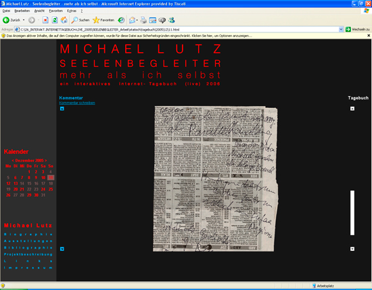Click the Kommentar schreiben link
This screenshot has width=372, height=290.
77,103
